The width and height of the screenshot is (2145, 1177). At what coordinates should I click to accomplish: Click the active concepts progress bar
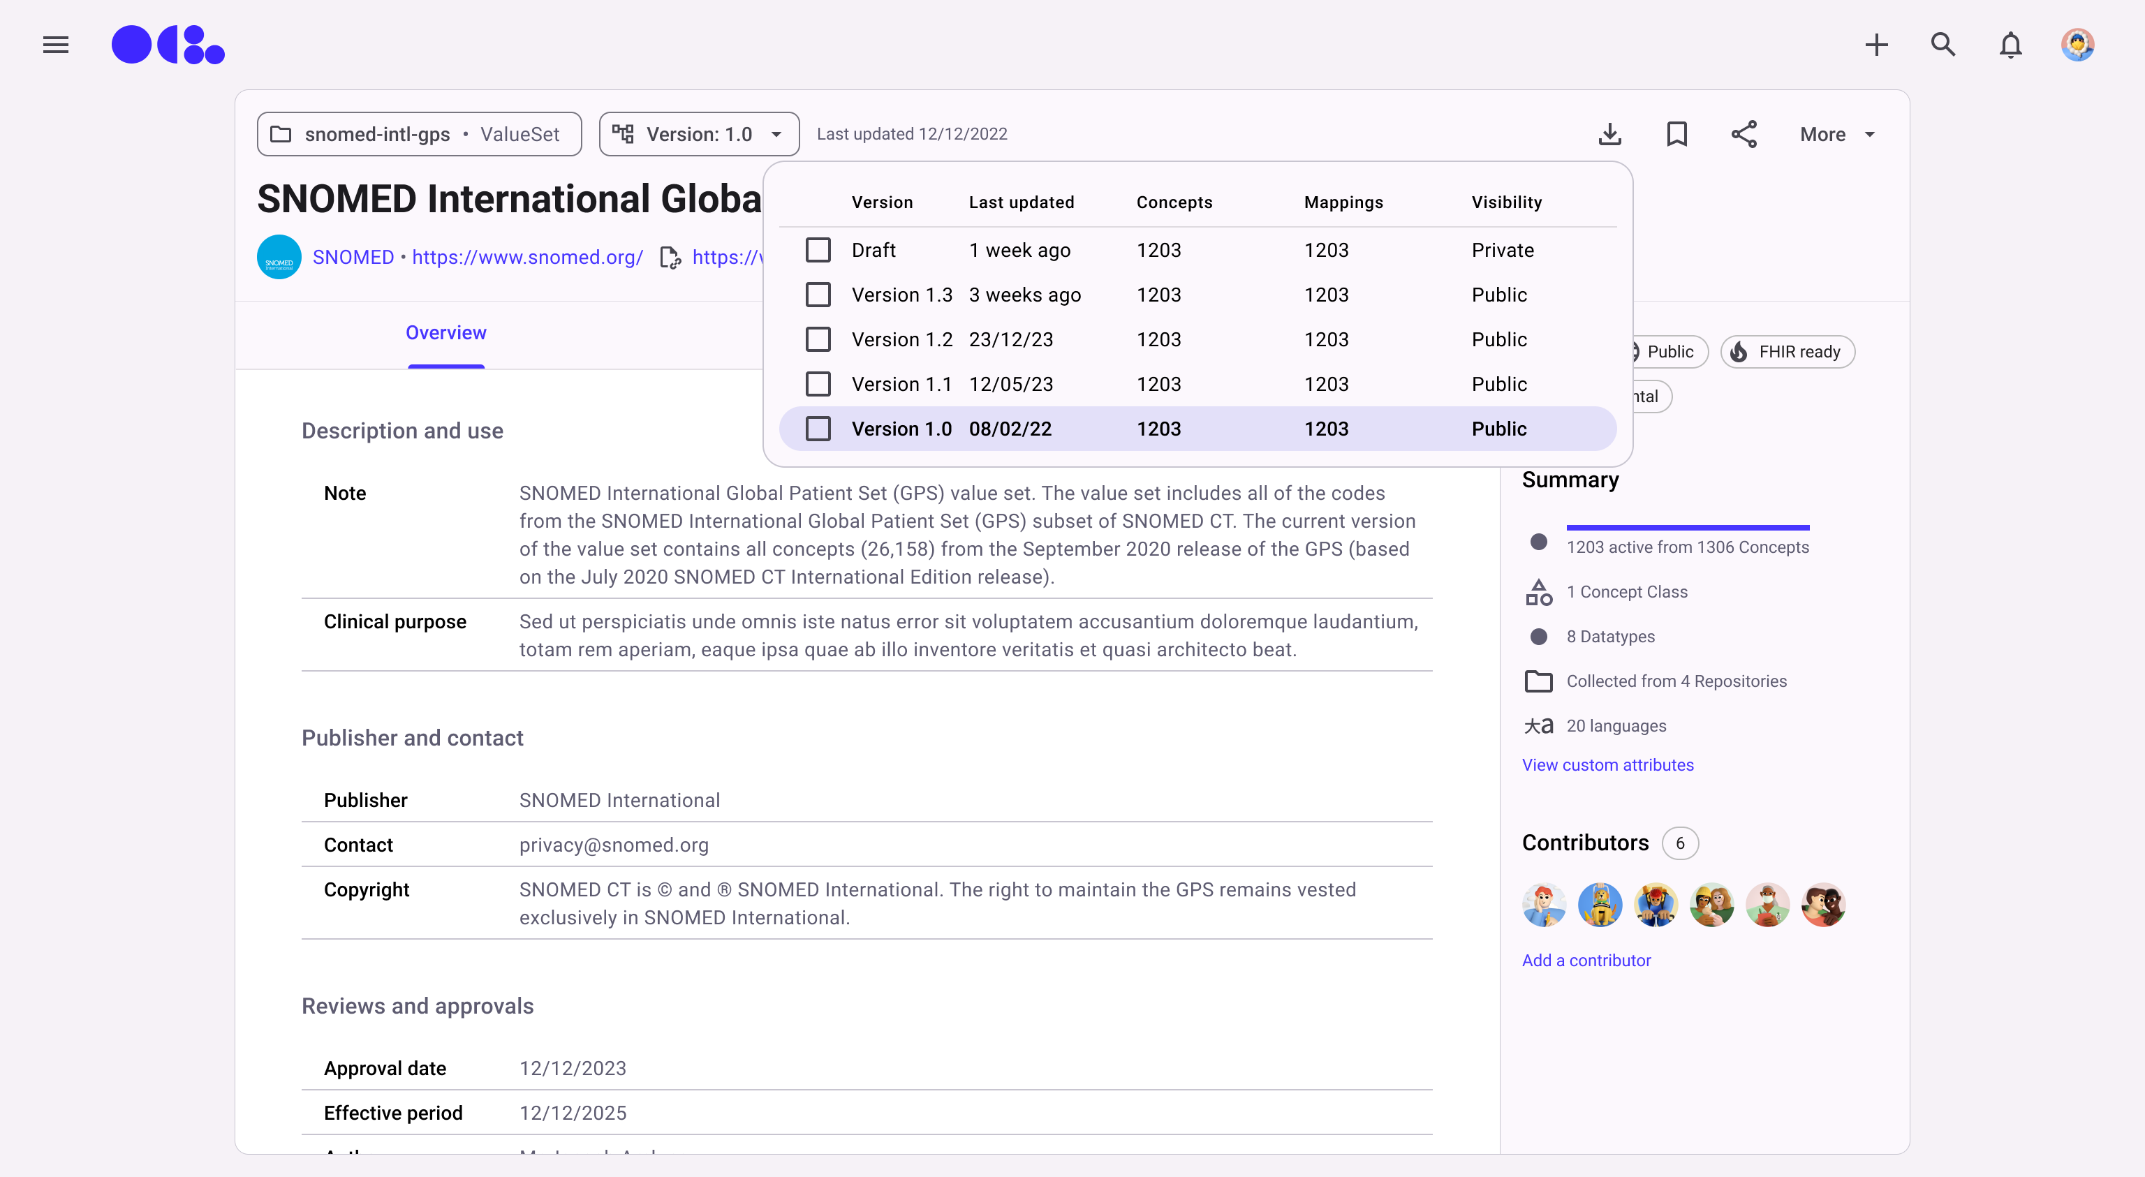point(1687,528)
